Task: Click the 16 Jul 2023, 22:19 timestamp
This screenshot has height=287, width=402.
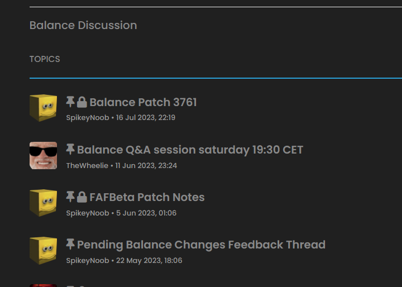Action: coord(146,117)
